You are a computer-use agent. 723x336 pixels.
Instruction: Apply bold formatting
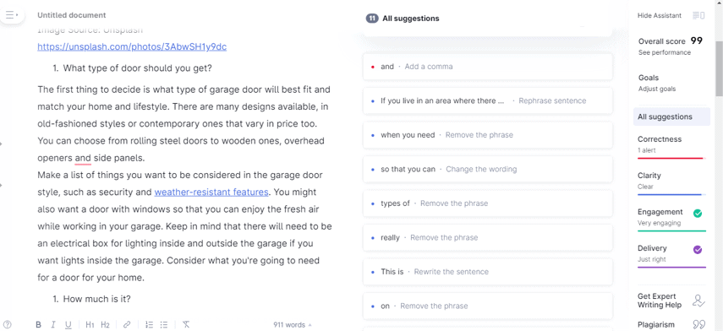click(38, 324)
